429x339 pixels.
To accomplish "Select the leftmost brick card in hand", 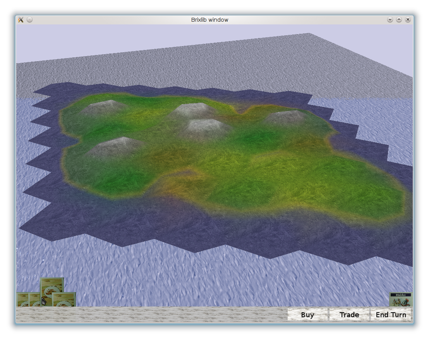I will pyautogui.click(x=22, y=299).
